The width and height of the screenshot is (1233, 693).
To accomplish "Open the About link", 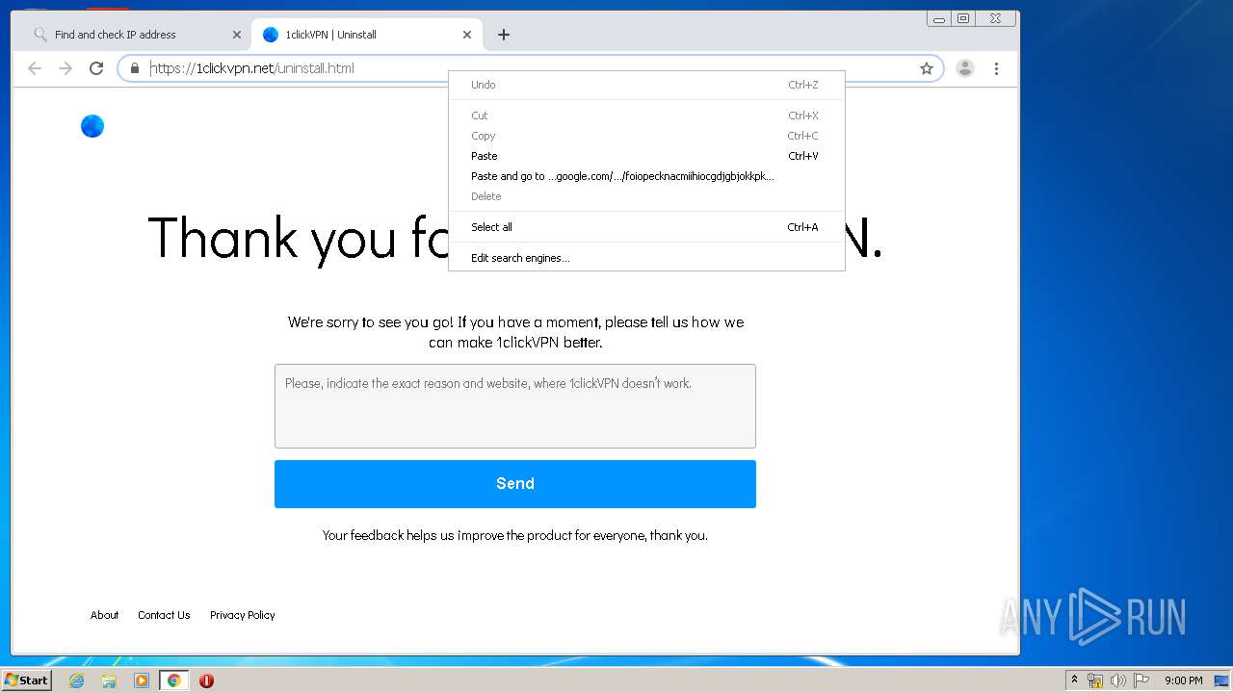I will (x=104, y=615).
